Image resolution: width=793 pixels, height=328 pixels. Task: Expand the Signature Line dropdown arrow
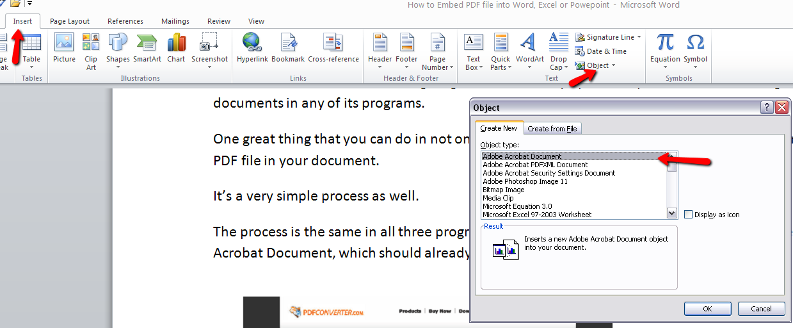(x=639, y=37)
